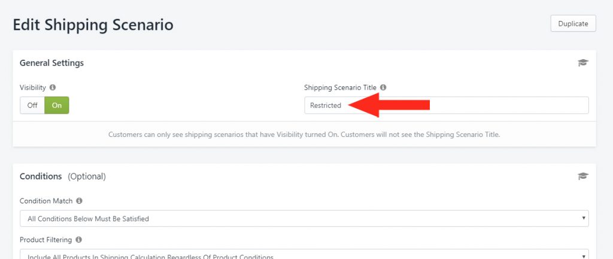Viewport: 613px width, 259px height.
Task: Open the Conditions section graduation cap tutorial icon
Action: coord(583,176)
